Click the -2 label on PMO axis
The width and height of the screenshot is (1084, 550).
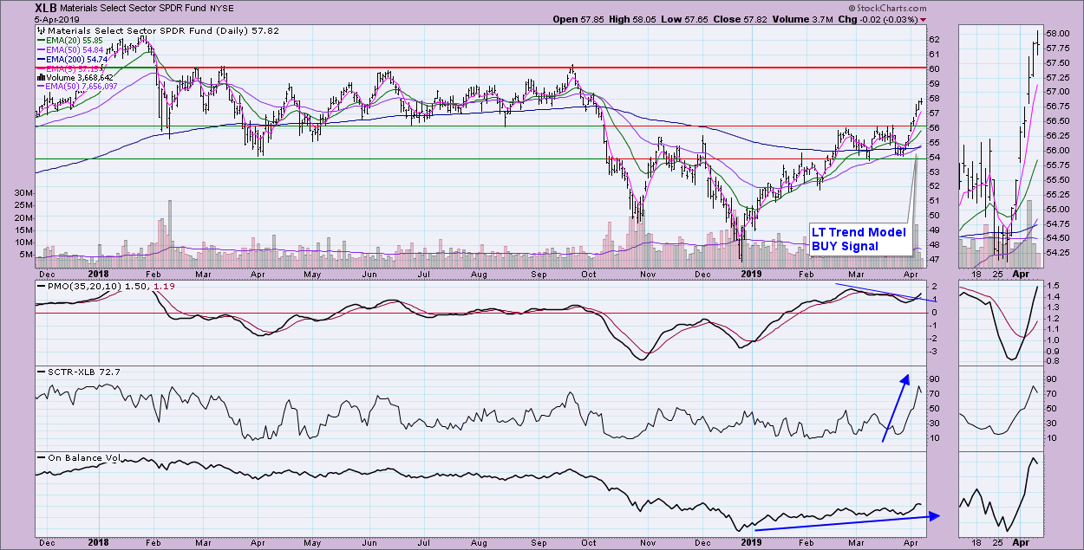tap(933, 338)
